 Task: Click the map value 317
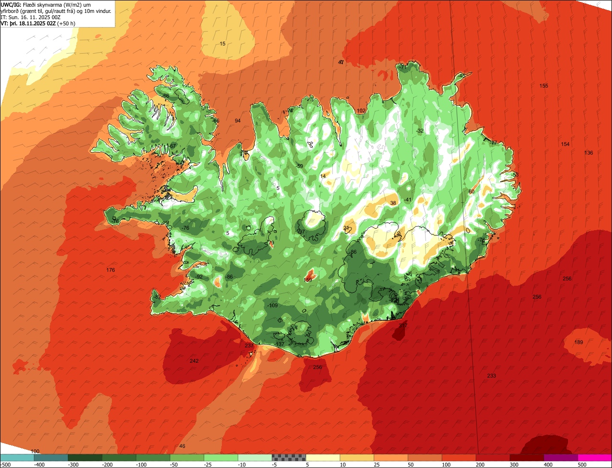403,325
